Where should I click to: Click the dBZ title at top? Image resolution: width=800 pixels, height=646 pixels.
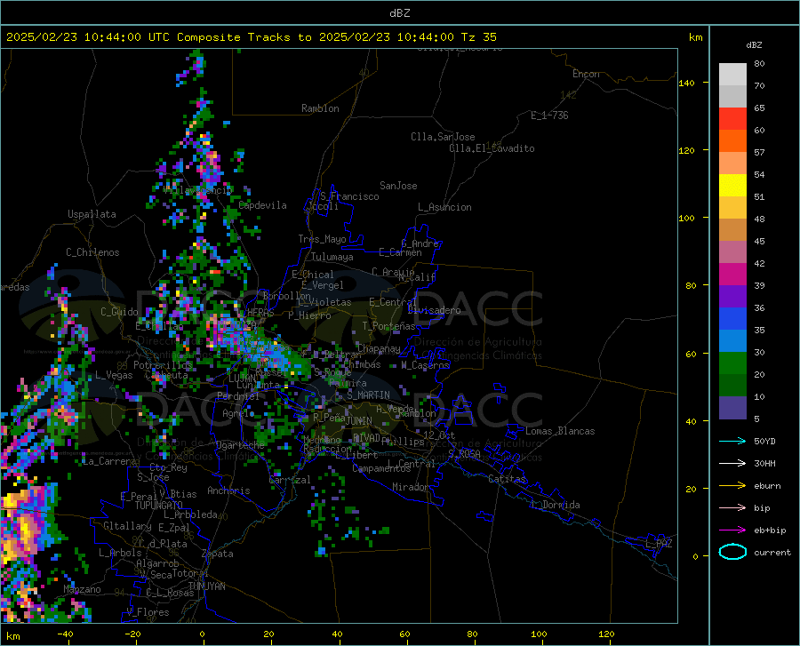tap(399, 13)
